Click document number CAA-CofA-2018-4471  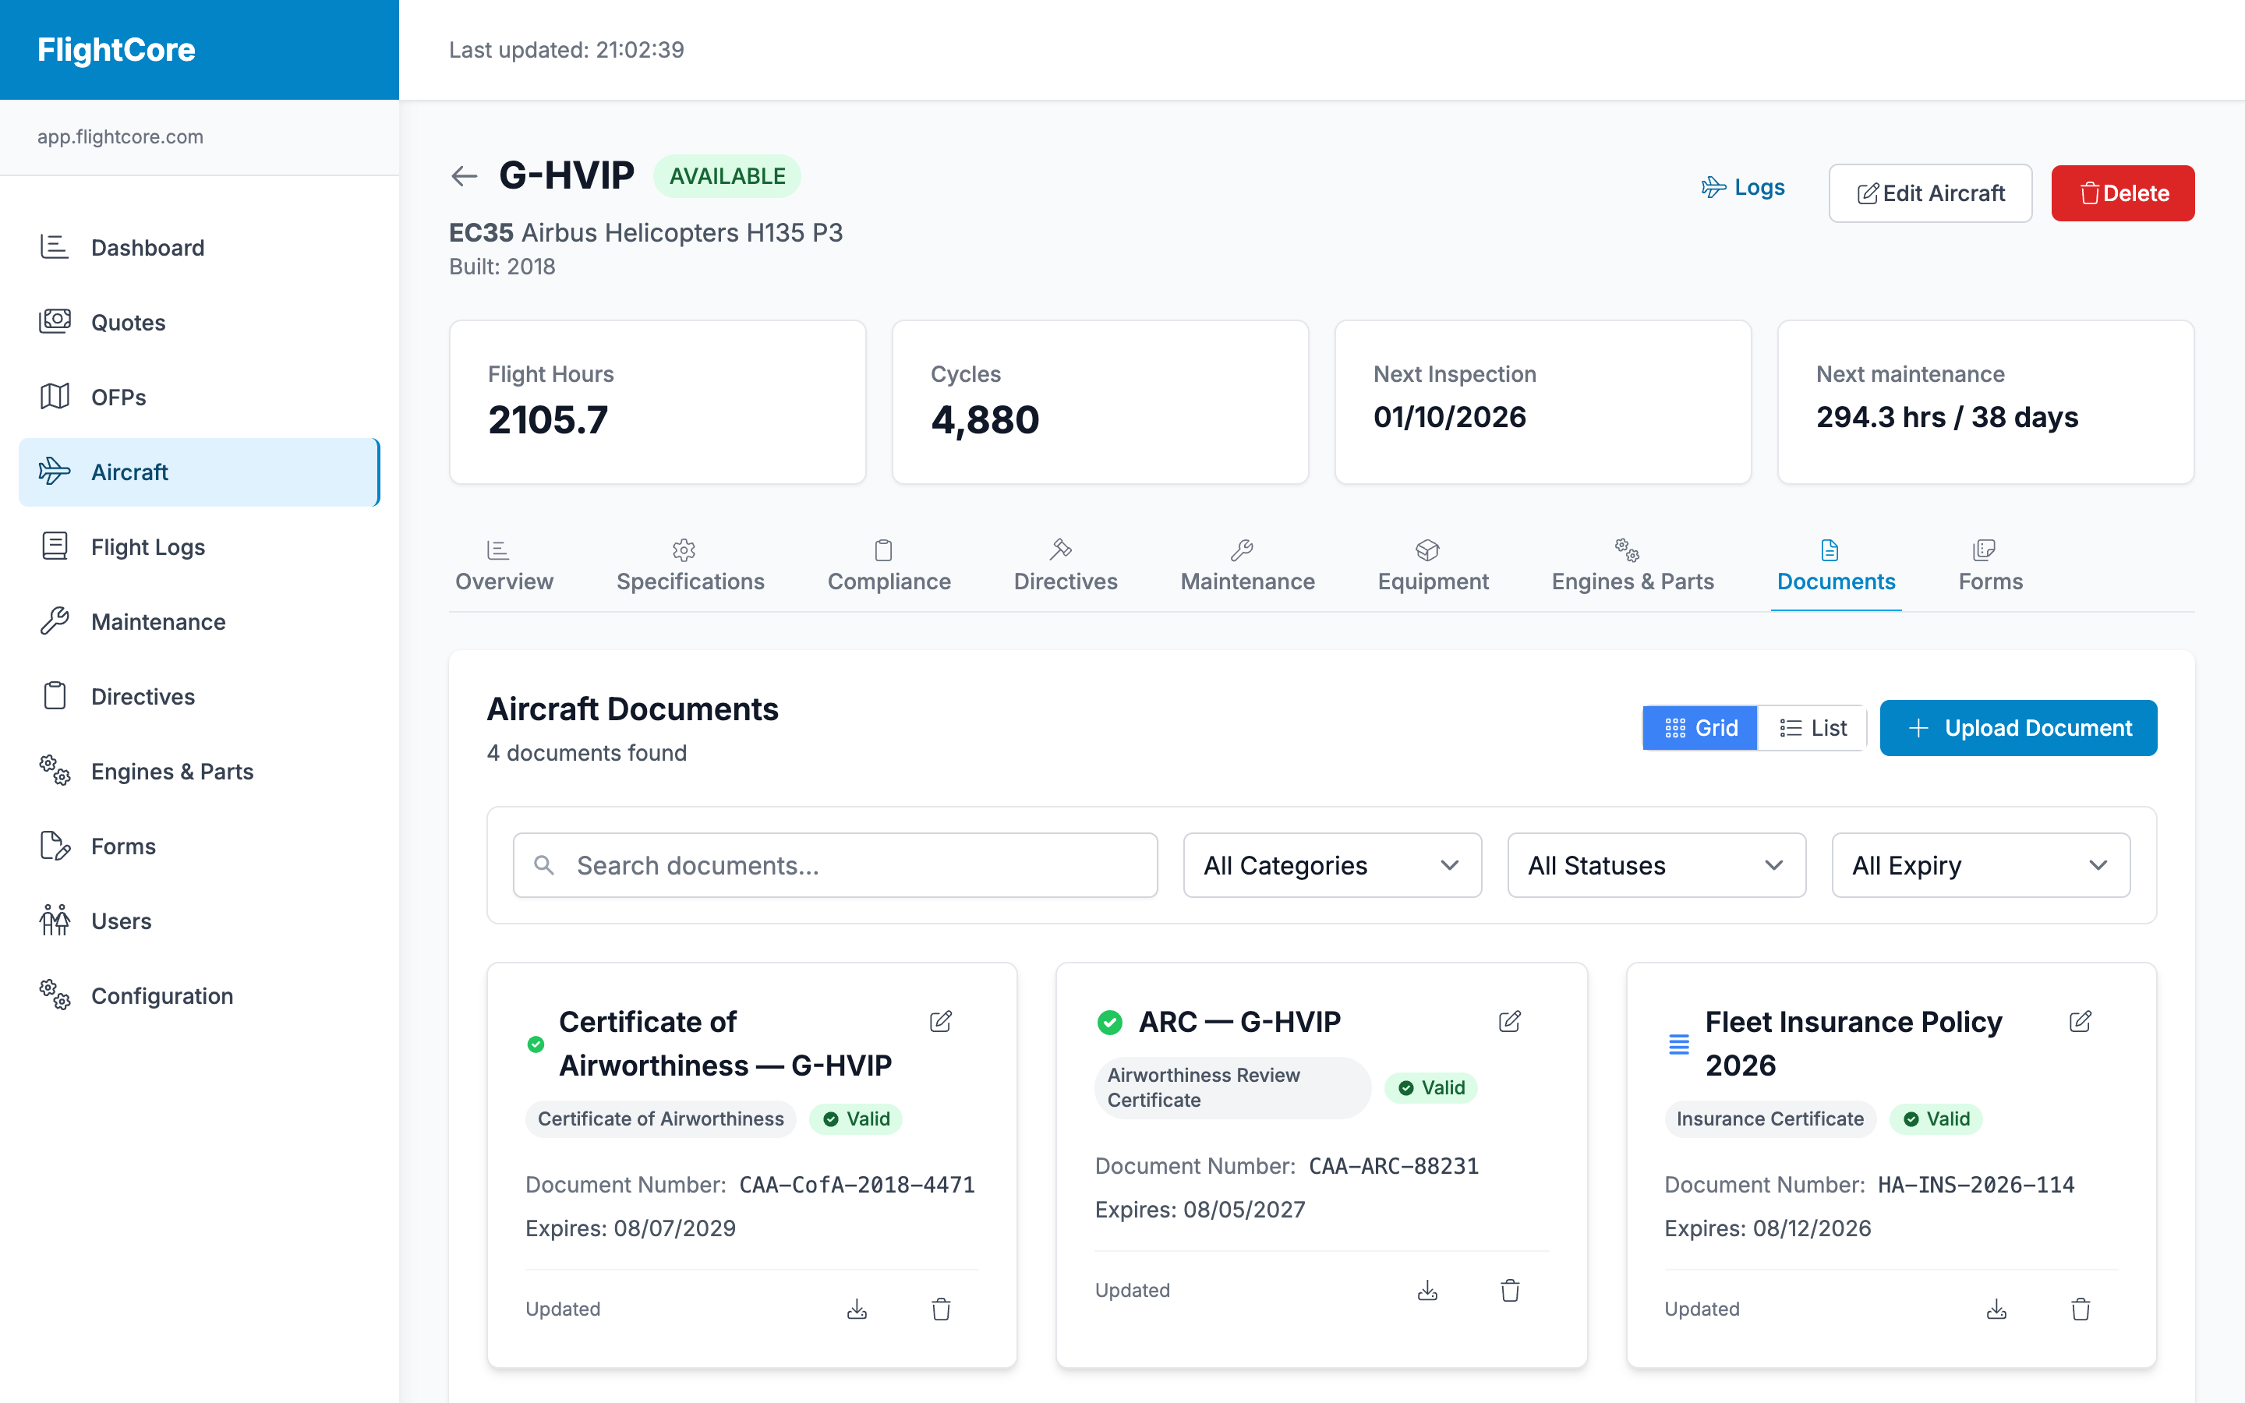[x=857, y=1185]
